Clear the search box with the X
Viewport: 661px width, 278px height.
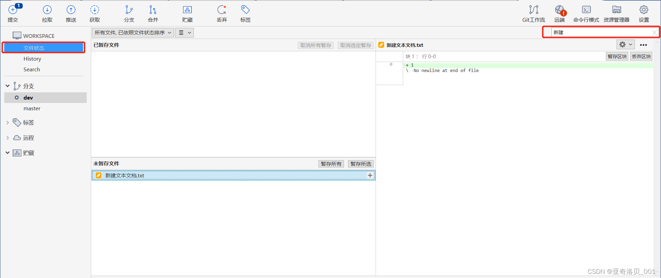[654, 32]
